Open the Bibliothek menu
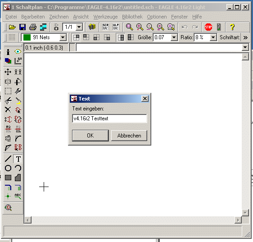The width and height of the screenshot is (253, 242). (x=132, y=17)
